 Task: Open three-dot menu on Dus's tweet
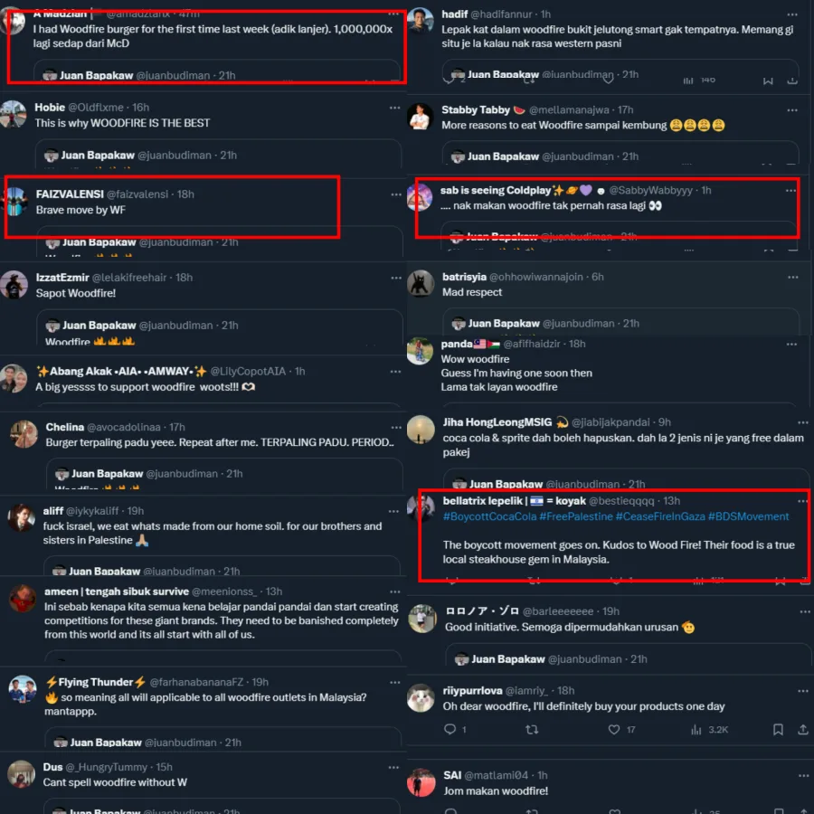(x=394, y=767)
